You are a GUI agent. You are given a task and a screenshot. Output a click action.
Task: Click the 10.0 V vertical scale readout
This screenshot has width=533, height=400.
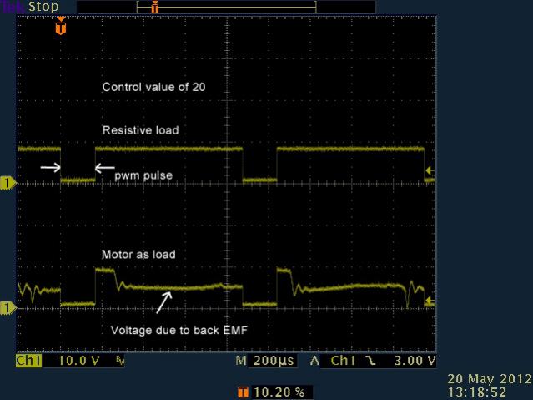79,361
